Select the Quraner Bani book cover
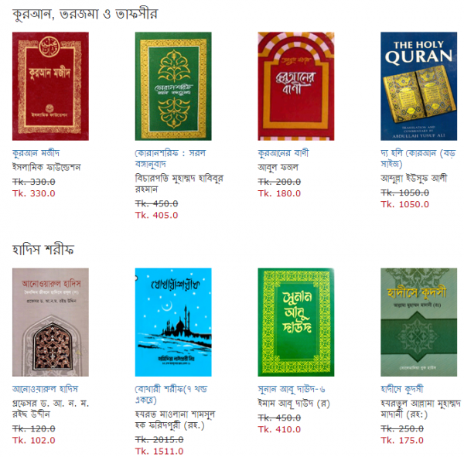The image size is (464, 457). click(x=296, y=86)
